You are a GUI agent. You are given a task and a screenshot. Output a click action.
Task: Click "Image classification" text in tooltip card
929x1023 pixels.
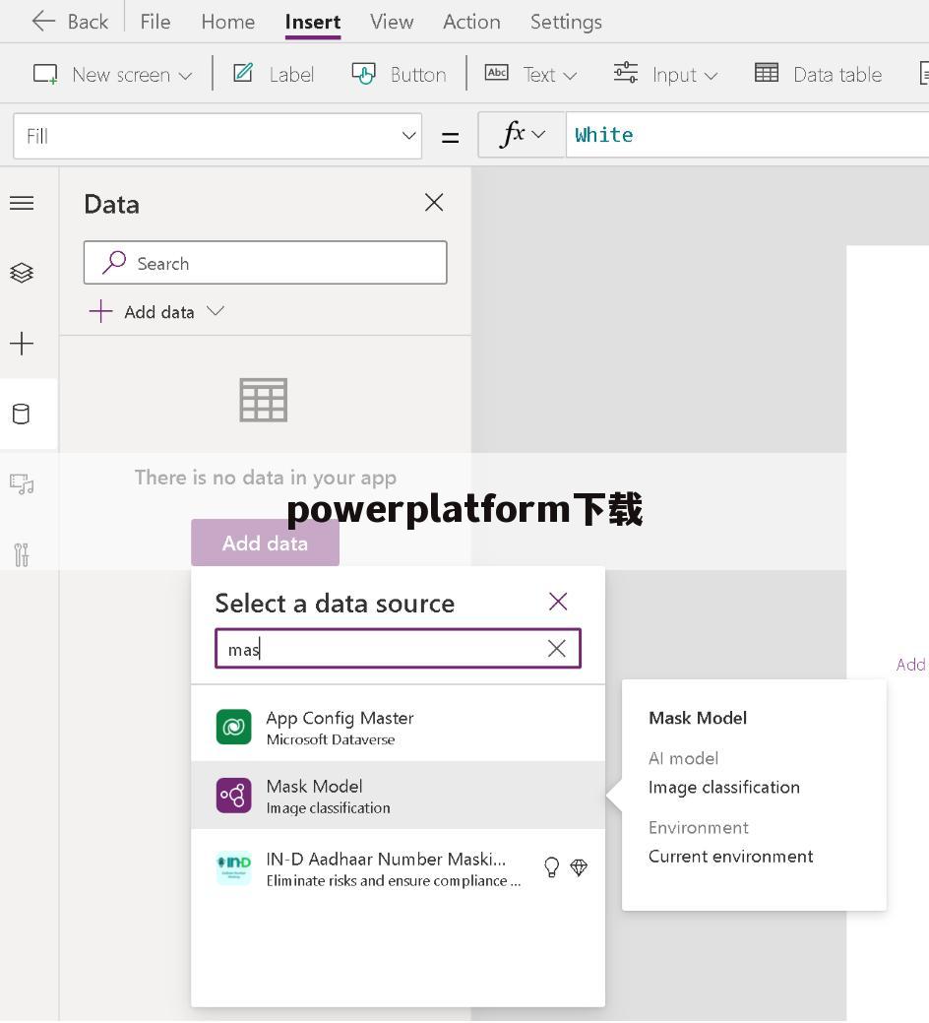tap(723, 788)
